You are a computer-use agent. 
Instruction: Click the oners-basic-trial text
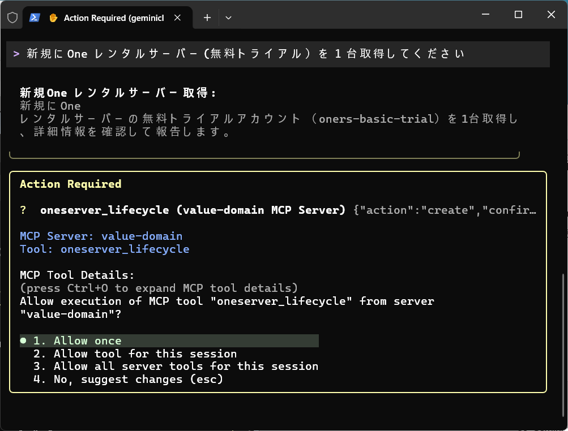click(x=375, y=119)
